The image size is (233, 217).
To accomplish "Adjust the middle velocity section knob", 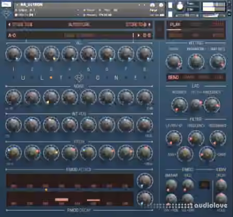I will (196, 61).
